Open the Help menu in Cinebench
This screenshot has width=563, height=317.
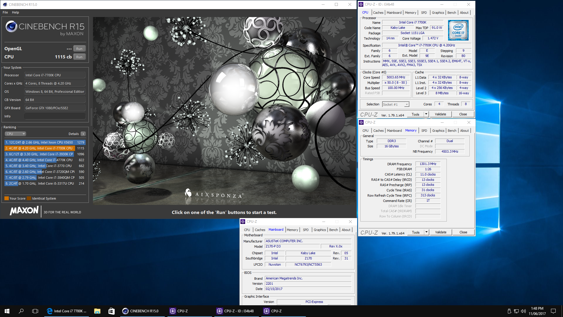coord(16,12)
